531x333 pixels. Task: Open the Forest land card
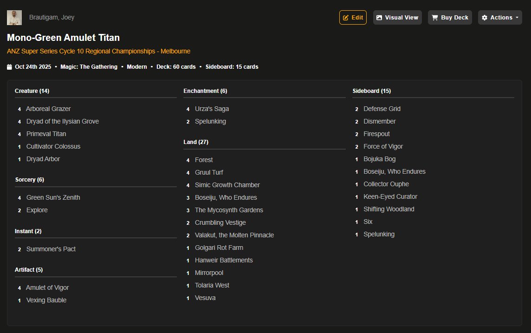204,160
